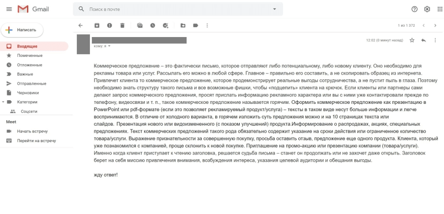This screenshot has width=444, height=214.
Task: Click the '12:02 (0 минут назад)' timestamp
Action: point(384,40)
